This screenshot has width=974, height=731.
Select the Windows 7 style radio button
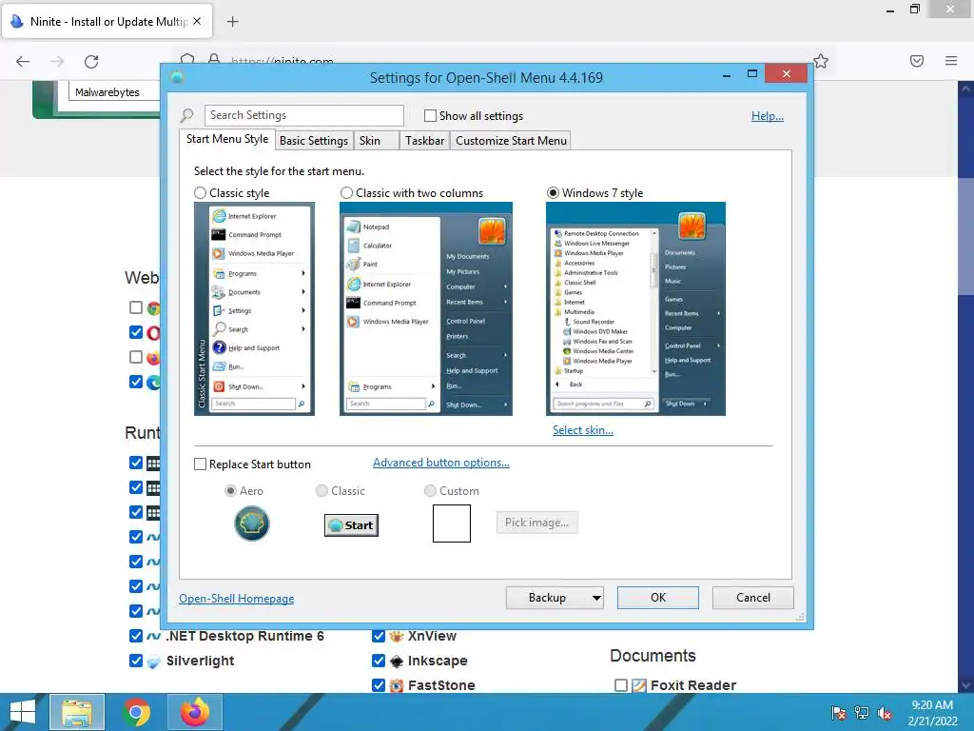pyautogui.click(x=553, y=193)
